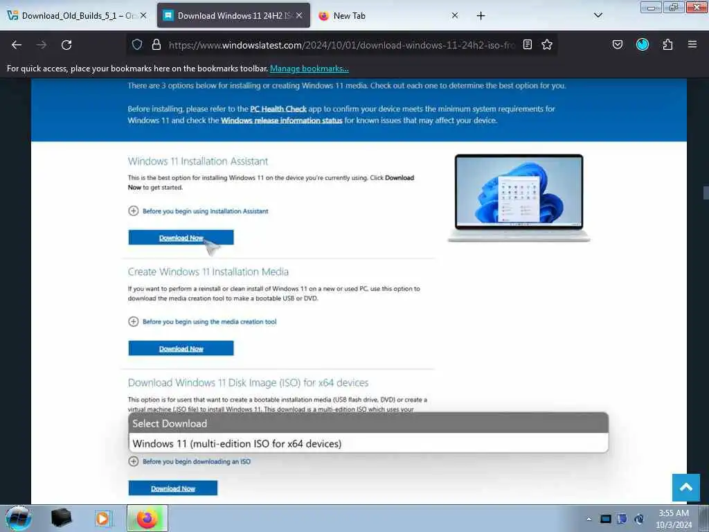
Task: Open the Firefox hamburger application menu
Action: coord(692,44)
